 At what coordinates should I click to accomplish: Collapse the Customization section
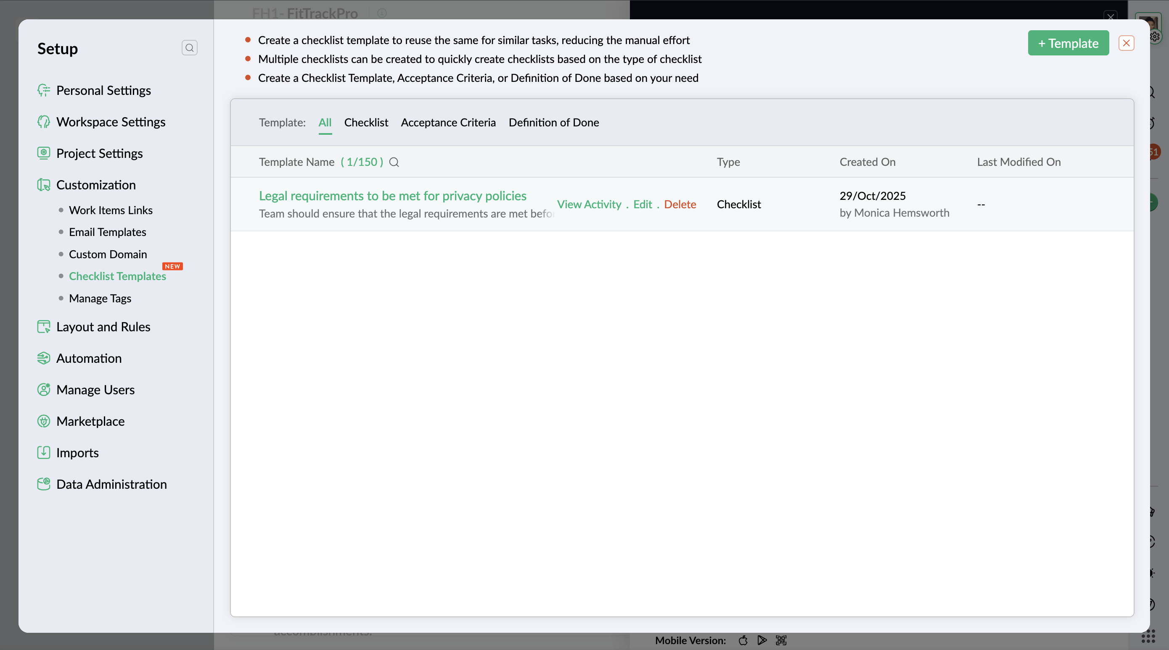click(x=96, y=185)
